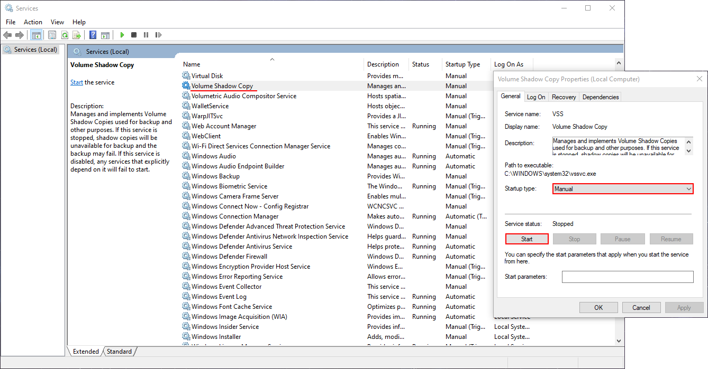Image resolution: width=708 pixels, height=369 pixels.
Task: Click in the Start parameters field
Action: (x=628, y=277)
